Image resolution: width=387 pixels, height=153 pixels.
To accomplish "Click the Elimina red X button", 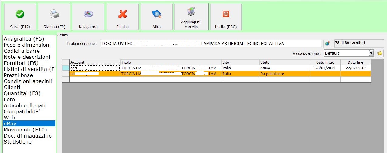I will point(122,17).
